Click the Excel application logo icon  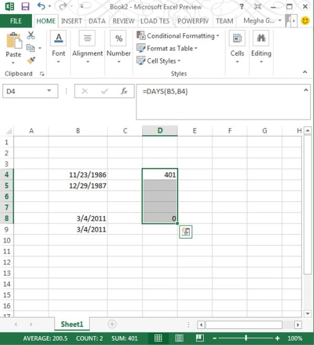point(9,7)
